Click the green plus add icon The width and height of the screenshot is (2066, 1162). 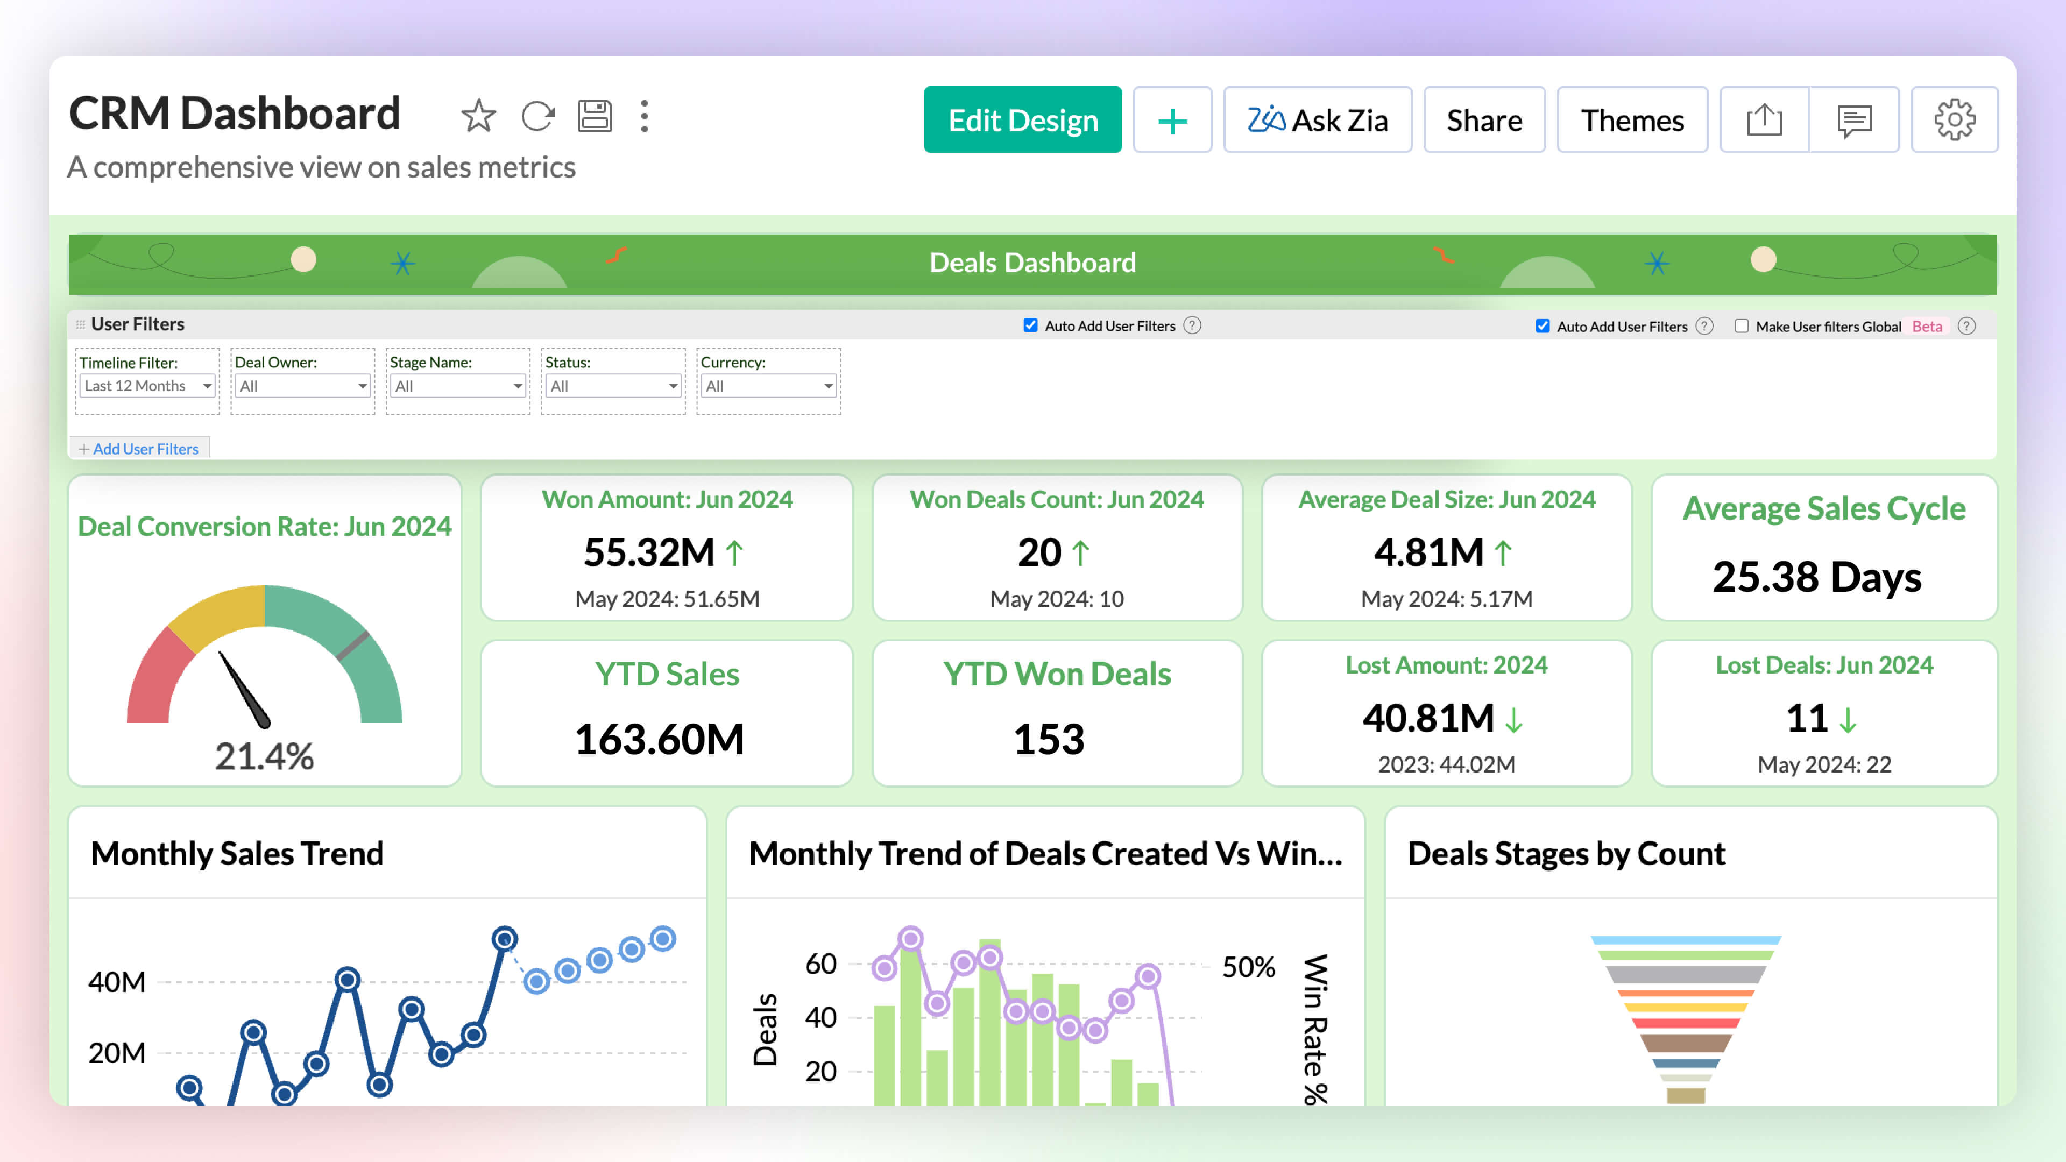pos(1172,121)
